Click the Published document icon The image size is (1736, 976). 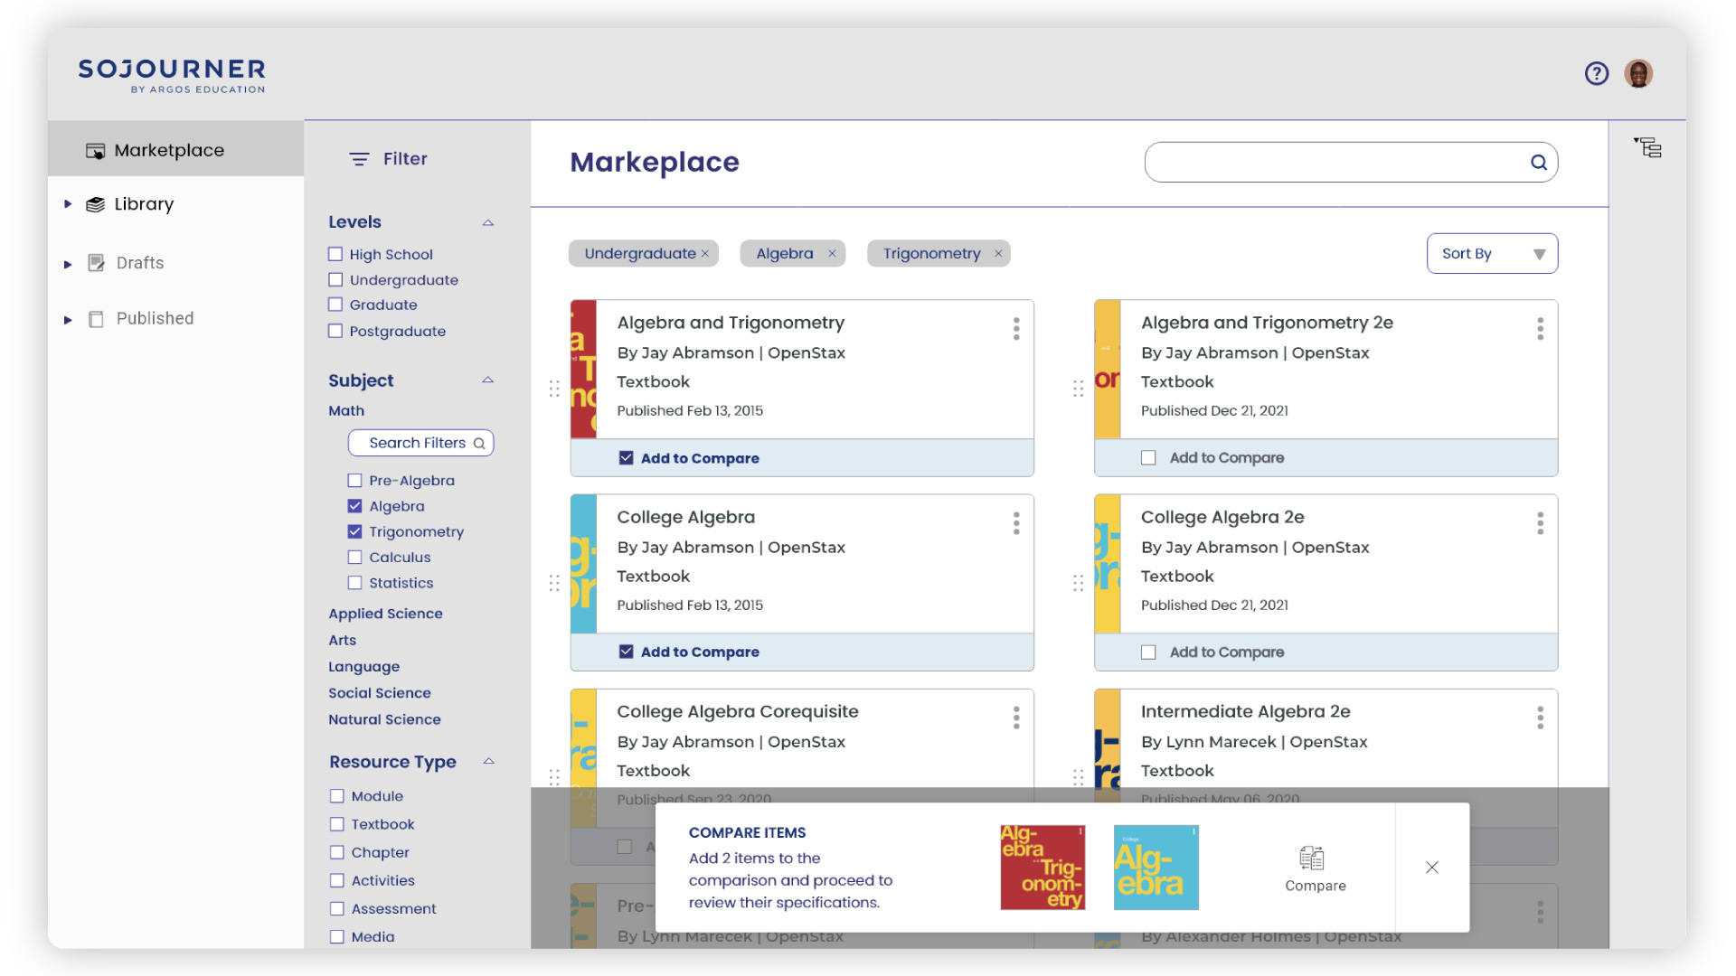click(96, 319)
